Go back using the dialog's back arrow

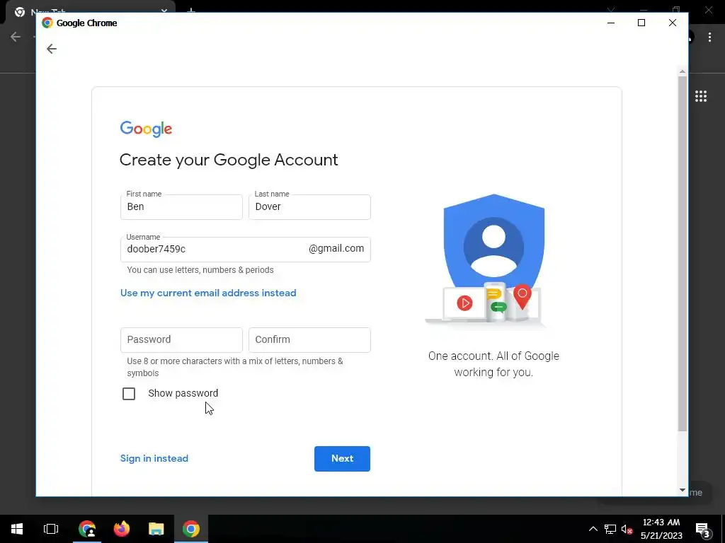(x=51, y=49)
